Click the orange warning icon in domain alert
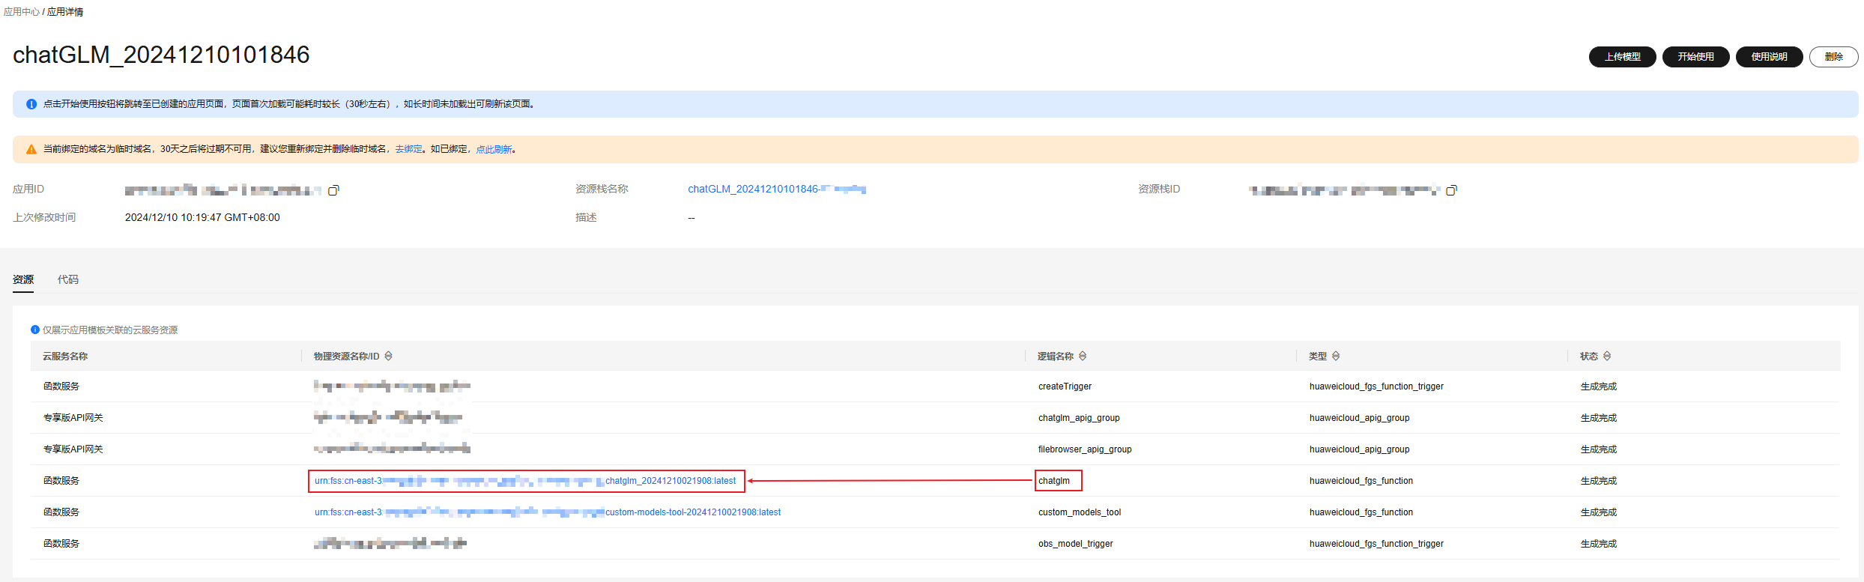The image size is (1864, 582). [x=31, y=150]
